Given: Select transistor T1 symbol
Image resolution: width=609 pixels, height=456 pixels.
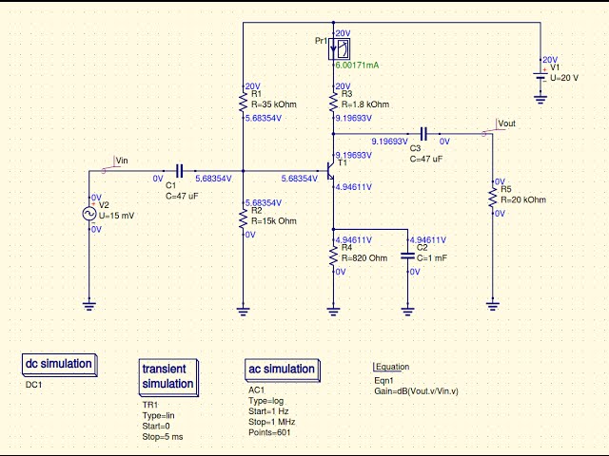Looking at the screenshot, I should click(331, 171).
